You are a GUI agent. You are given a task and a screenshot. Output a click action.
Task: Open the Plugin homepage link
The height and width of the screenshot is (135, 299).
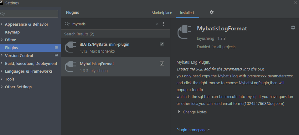pyautogui.click(x=191, y=130)
